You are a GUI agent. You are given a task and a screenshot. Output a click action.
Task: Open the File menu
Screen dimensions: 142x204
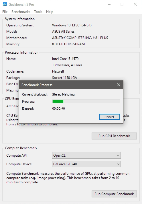click(x=5, y=12)
